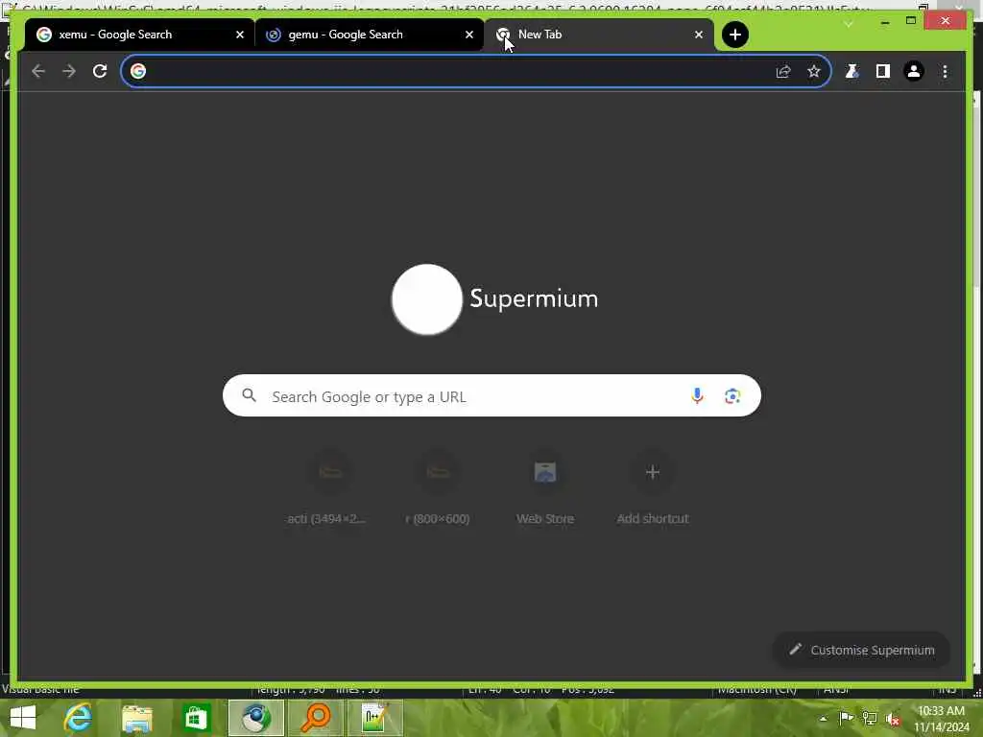983x737 pixels.
Task: Click Add shortcut plus tile
Action: point(653,487)
